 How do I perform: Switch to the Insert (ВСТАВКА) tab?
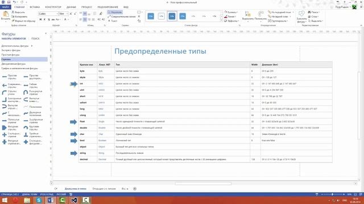(35, 7)
